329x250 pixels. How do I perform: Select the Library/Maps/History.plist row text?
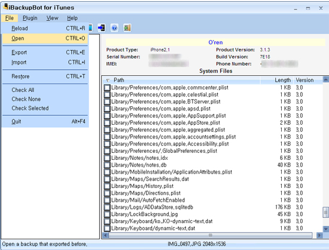click(x=142, y=186)
